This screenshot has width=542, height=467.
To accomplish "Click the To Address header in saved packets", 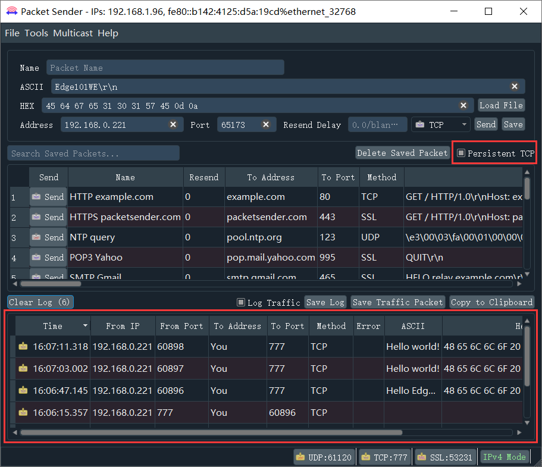I will (x=271, y=177).
